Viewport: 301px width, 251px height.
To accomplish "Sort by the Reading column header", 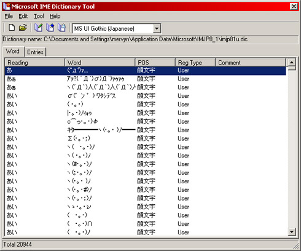I will [x=34, y=62].
